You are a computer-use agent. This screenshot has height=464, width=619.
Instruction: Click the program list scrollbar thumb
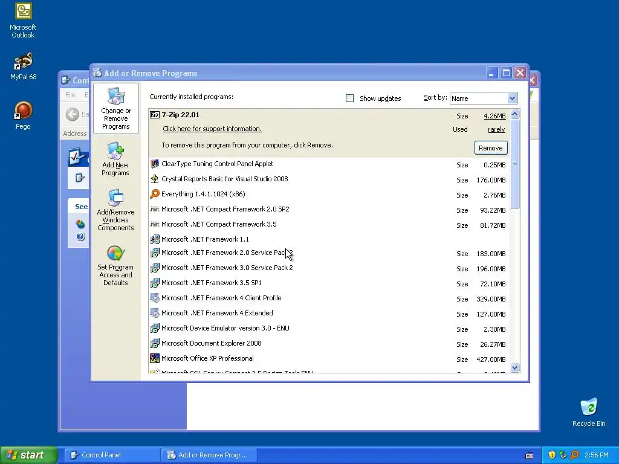click(x=515, y=164)
